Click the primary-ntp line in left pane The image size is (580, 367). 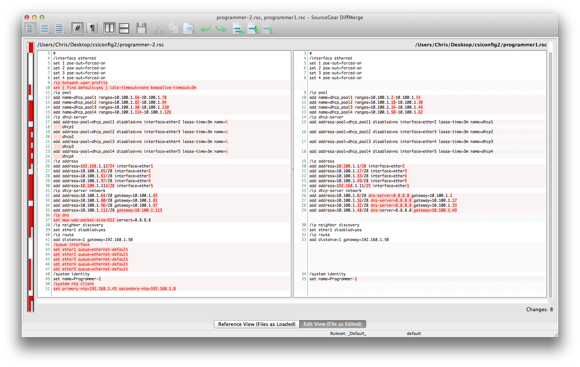click(114, 289)
